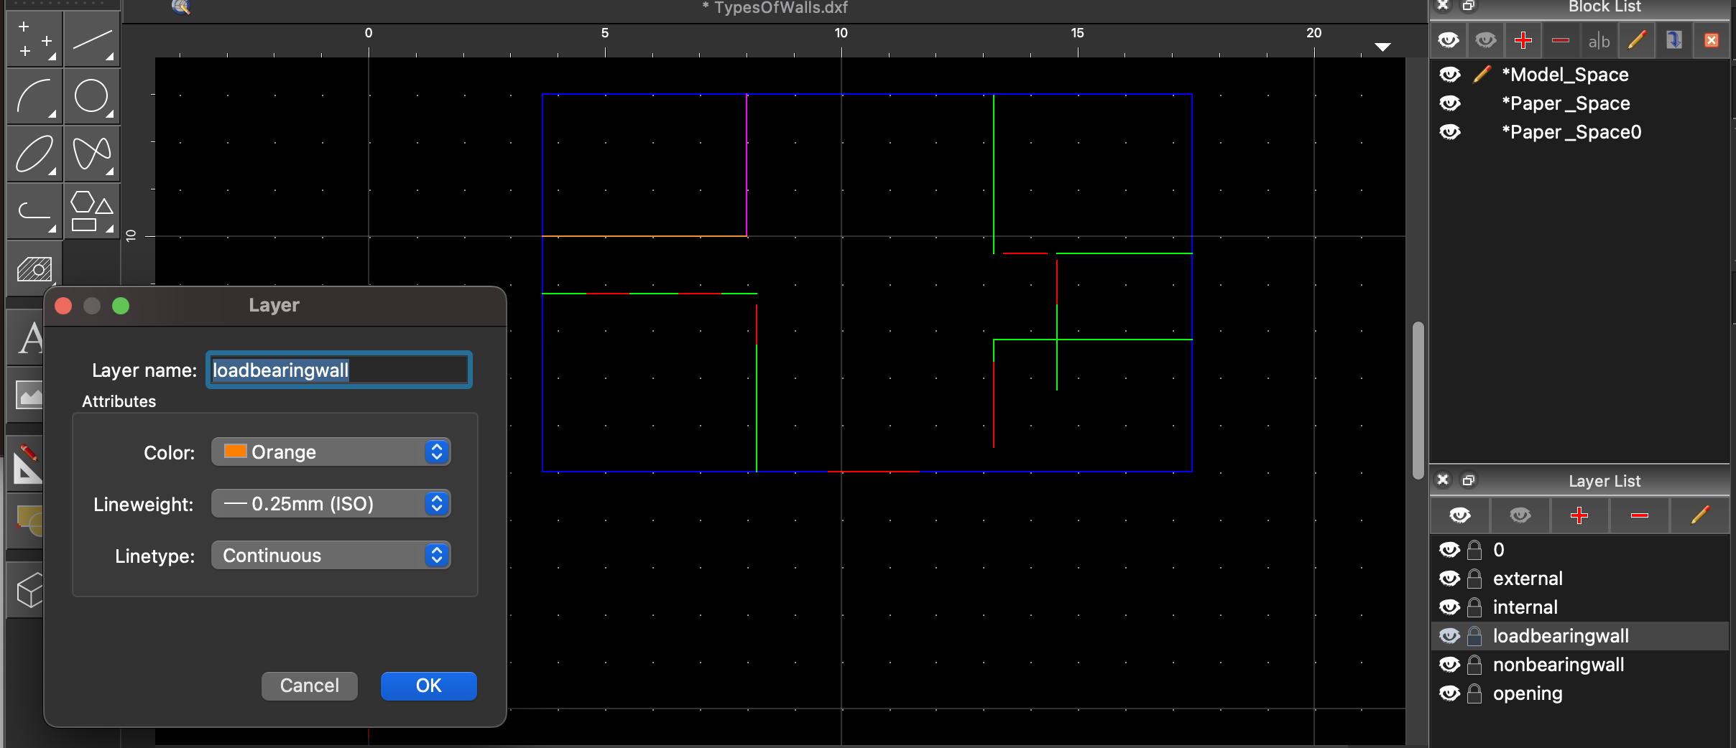1736x748 pixels.
Task: Pick the Hatch tool
Action: pyautogui.click(x=34, y=269)
